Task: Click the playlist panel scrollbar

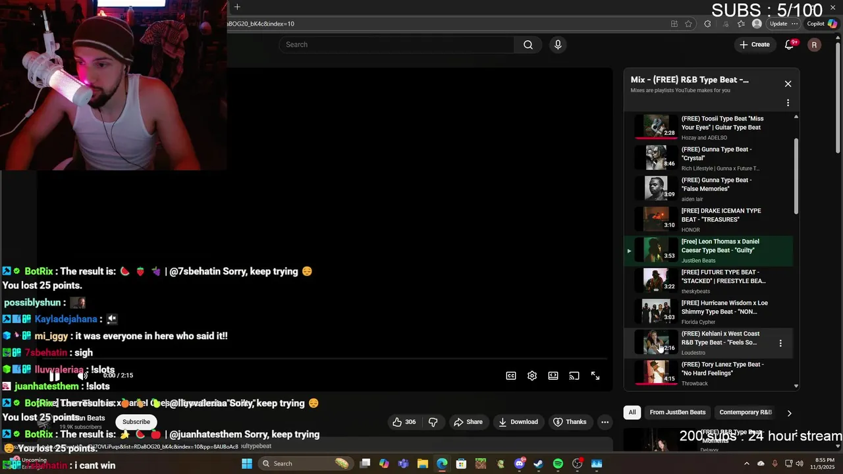Action: click(x=796, y=176)
